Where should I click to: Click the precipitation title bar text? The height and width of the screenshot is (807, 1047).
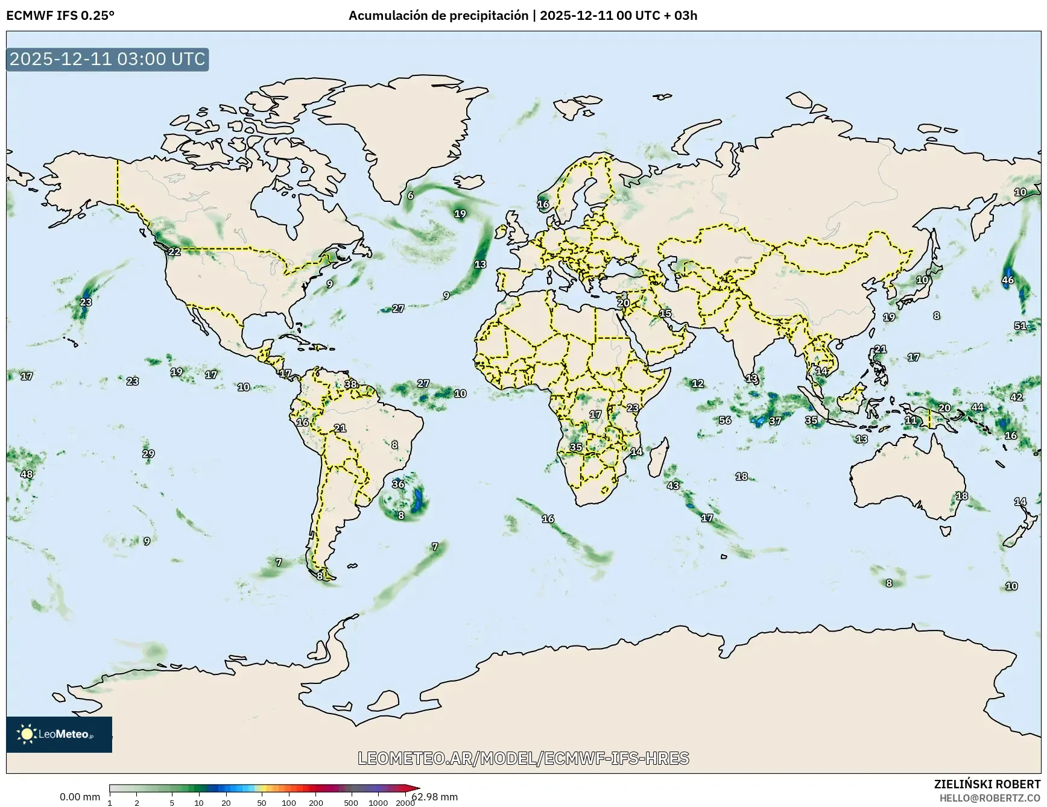pos(523,17)
